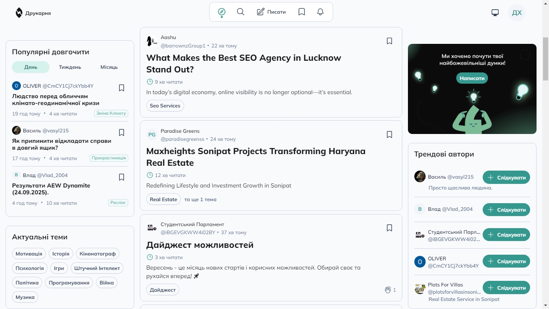
Task: Open the Прокрастинація tag
Action: point(109,158)
